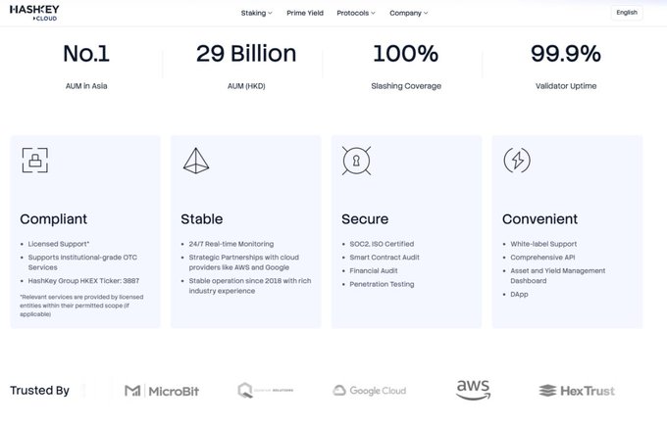The height and width of the screenshot is (425, 667).
Task: Click the '100%' slashing coverage figure
Action: (x=406, y=54)
